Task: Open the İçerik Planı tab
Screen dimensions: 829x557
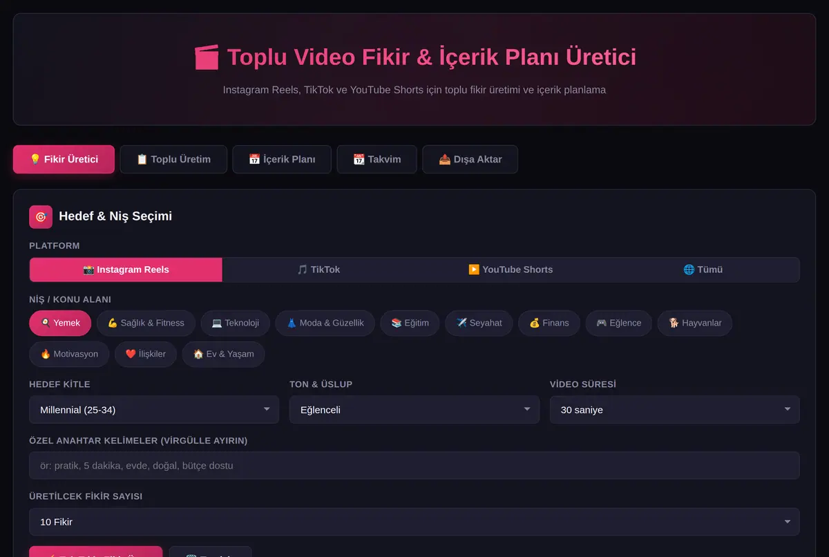Action: 282,159
